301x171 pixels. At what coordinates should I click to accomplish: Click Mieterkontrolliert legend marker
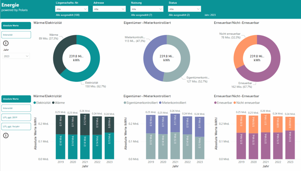160,103
